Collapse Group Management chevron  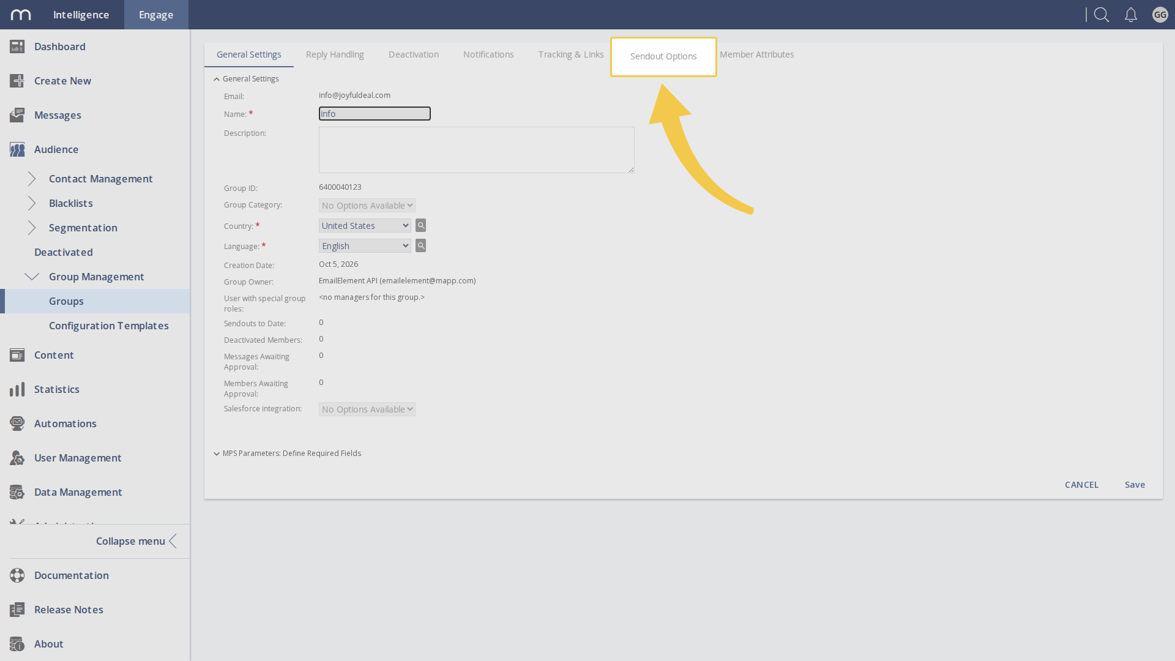pos(32,277)
